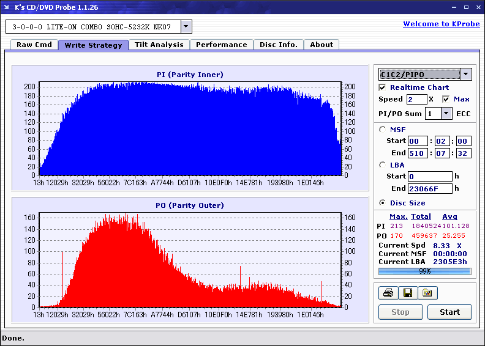Viewport: 485px width, 346px height.
Task: Maximize the KProbe window
Action: coord(466,7)
